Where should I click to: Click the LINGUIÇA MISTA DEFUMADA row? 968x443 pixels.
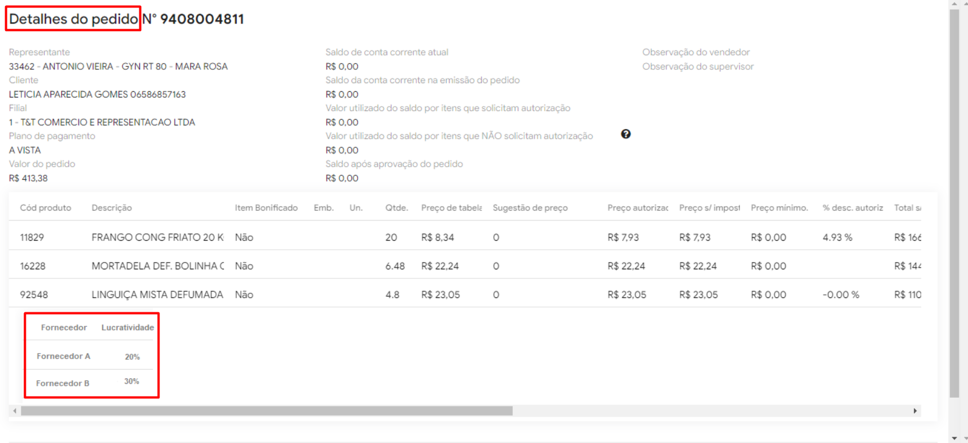coord(157,295)
